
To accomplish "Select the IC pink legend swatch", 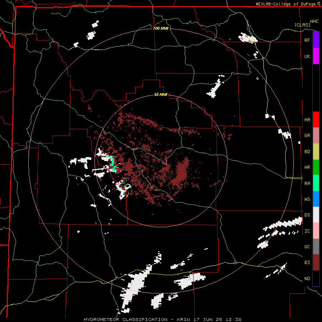I will [x=316, y=231].
